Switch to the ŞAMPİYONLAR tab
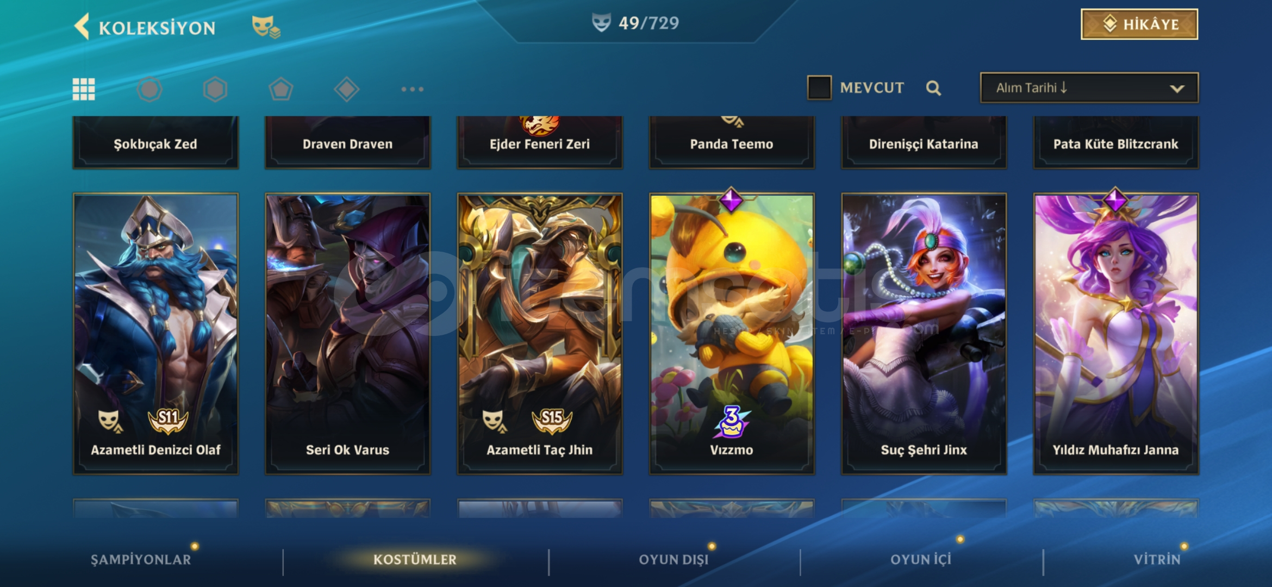 click(x=141, y=559)
